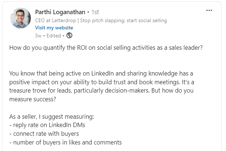Image resolution: width=226 pixels, height=151 pixels.
Task: Click the Edited label beside timestamp
Action: (53, 35)
